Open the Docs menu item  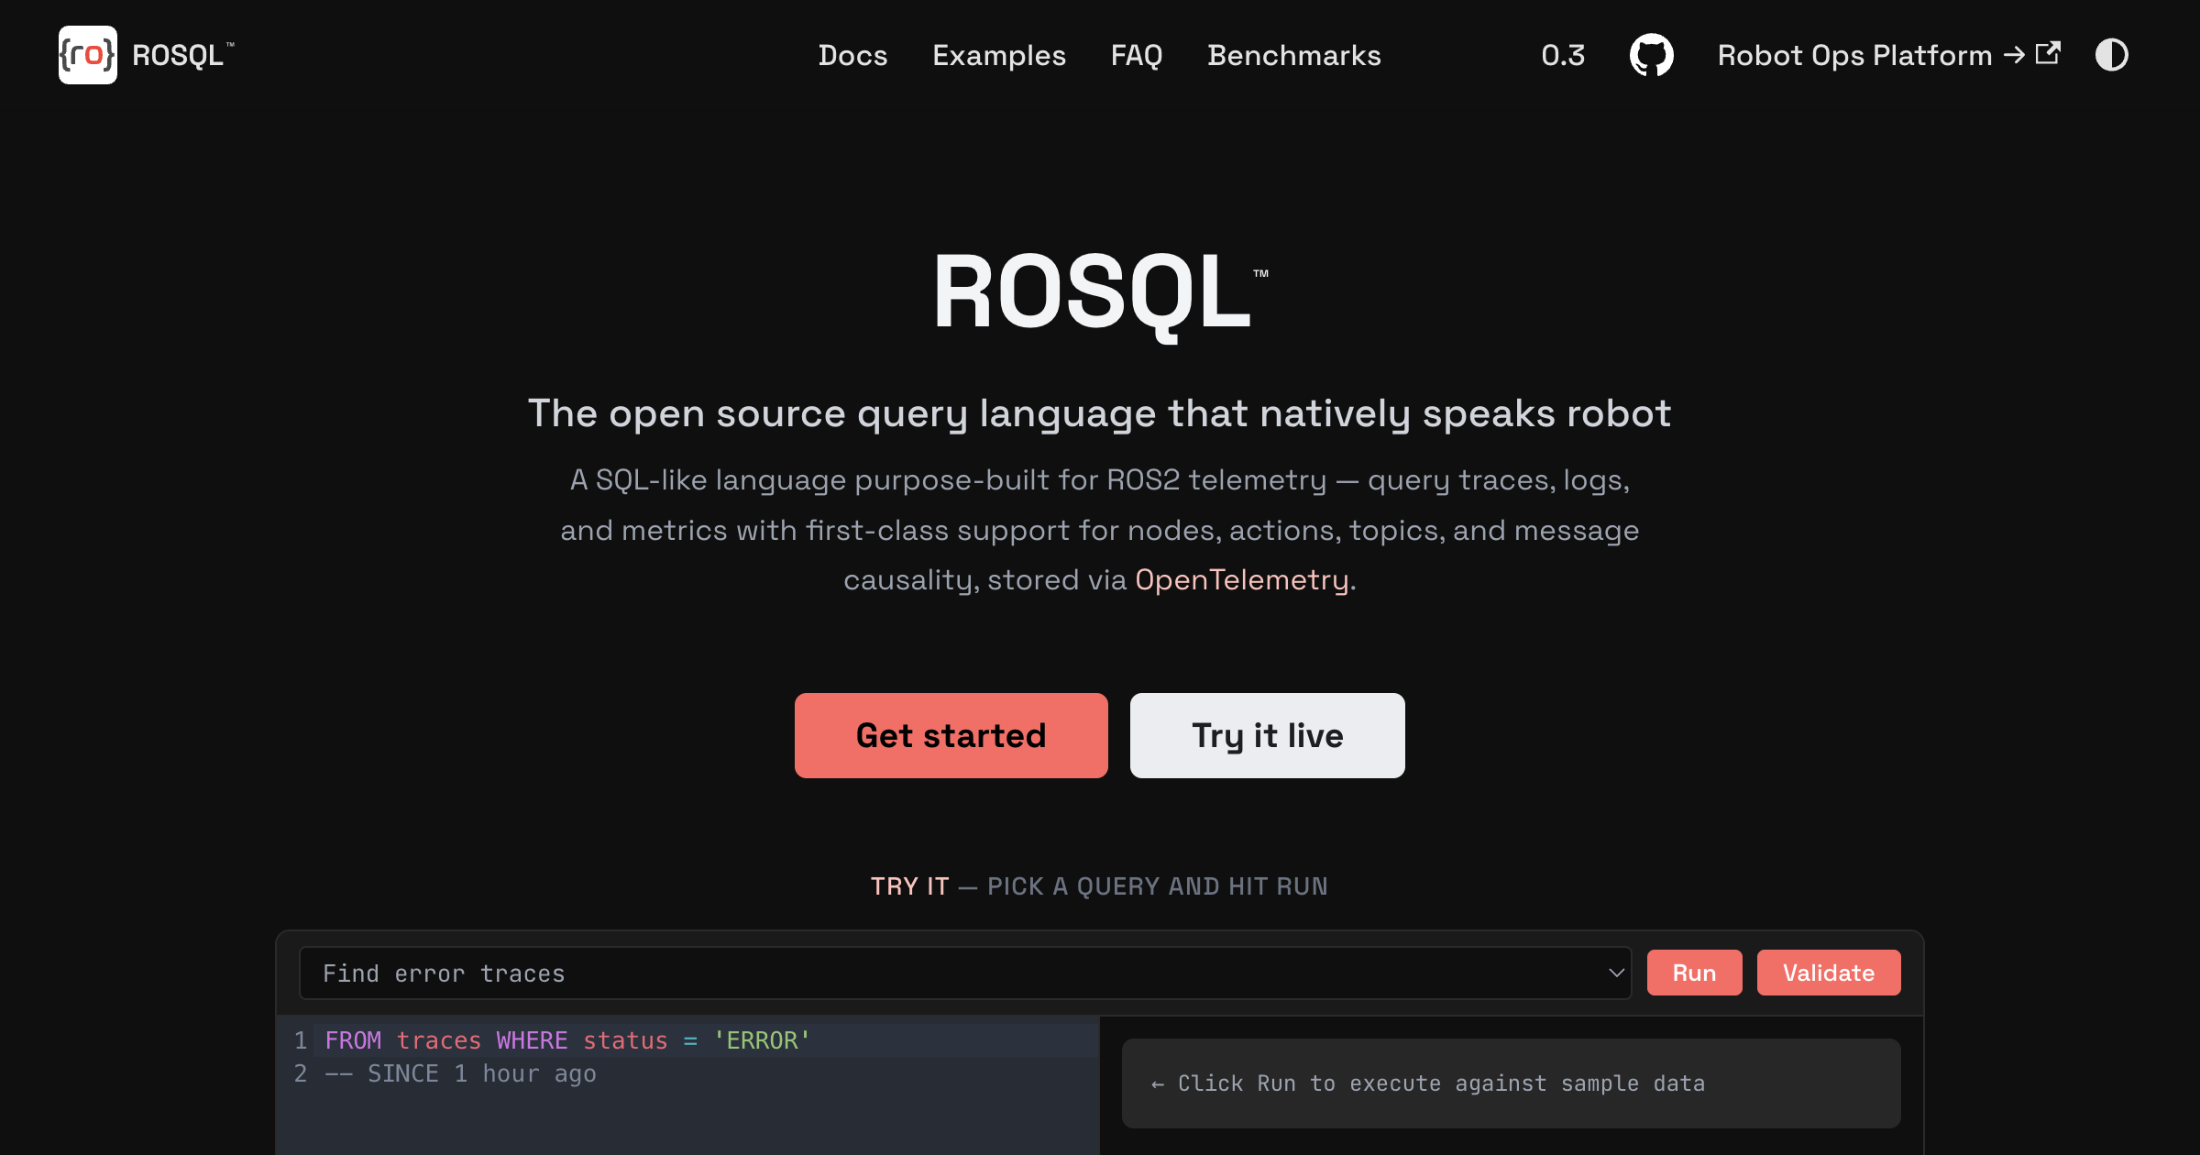click(852, 55)
